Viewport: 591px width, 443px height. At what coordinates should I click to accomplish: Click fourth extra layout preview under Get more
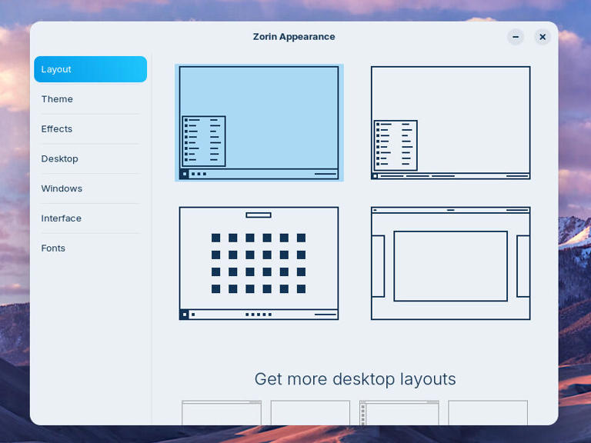[488, 413]
